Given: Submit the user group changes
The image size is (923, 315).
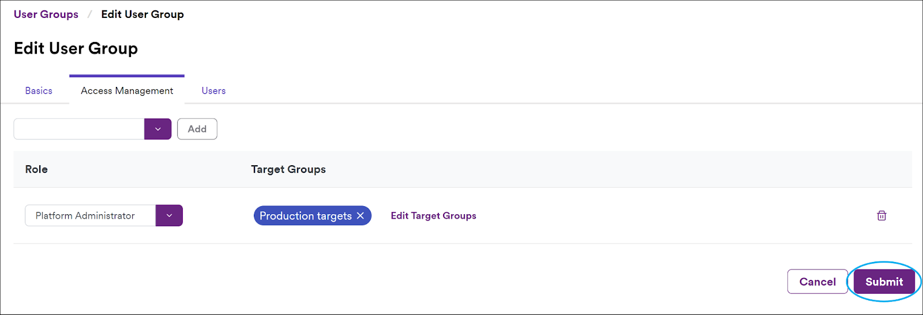Looking at the screenshot, I should (884, 282).
